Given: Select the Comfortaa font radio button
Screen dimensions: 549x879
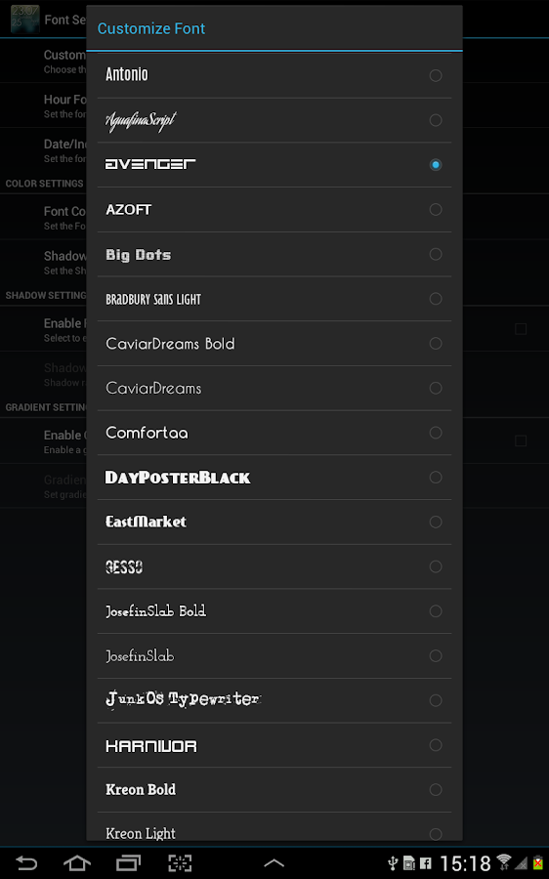Looking at the screenshot, I should point(435,433).
